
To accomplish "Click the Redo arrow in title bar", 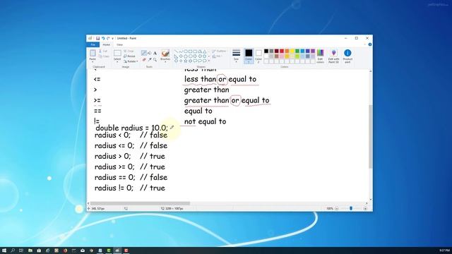I will (x=108, y=38).
